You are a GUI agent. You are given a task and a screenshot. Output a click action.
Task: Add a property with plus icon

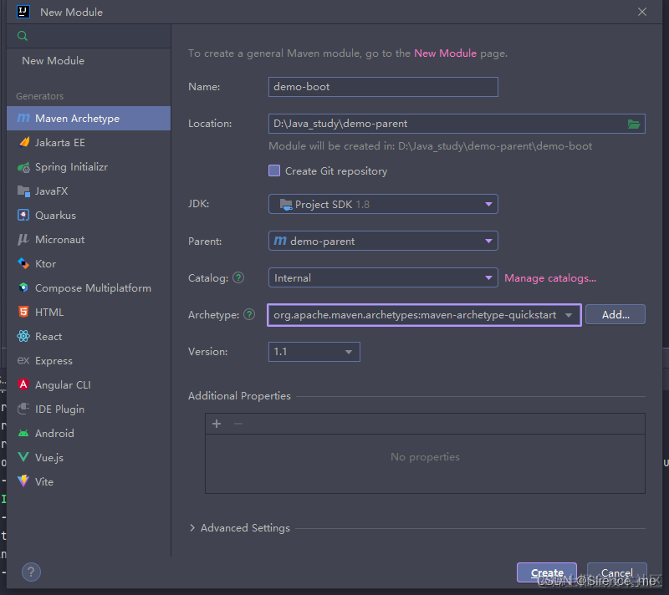[x=217, y=424]
